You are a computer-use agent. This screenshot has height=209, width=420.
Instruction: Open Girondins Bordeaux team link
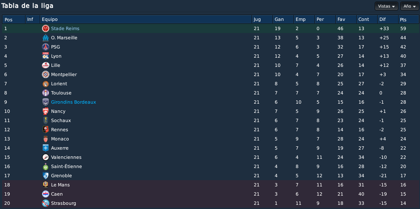pyautogui.click(x=73, y=102)
